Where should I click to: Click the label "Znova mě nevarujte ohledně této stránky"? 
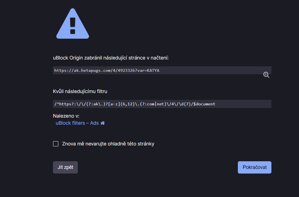point(108,144)
